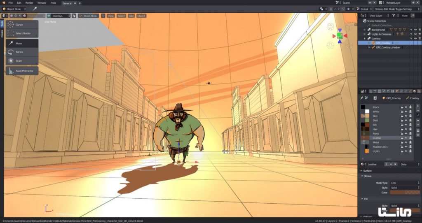Hide the Skin material with eye icon
This screenshot has height=223, width=422.
406,116
